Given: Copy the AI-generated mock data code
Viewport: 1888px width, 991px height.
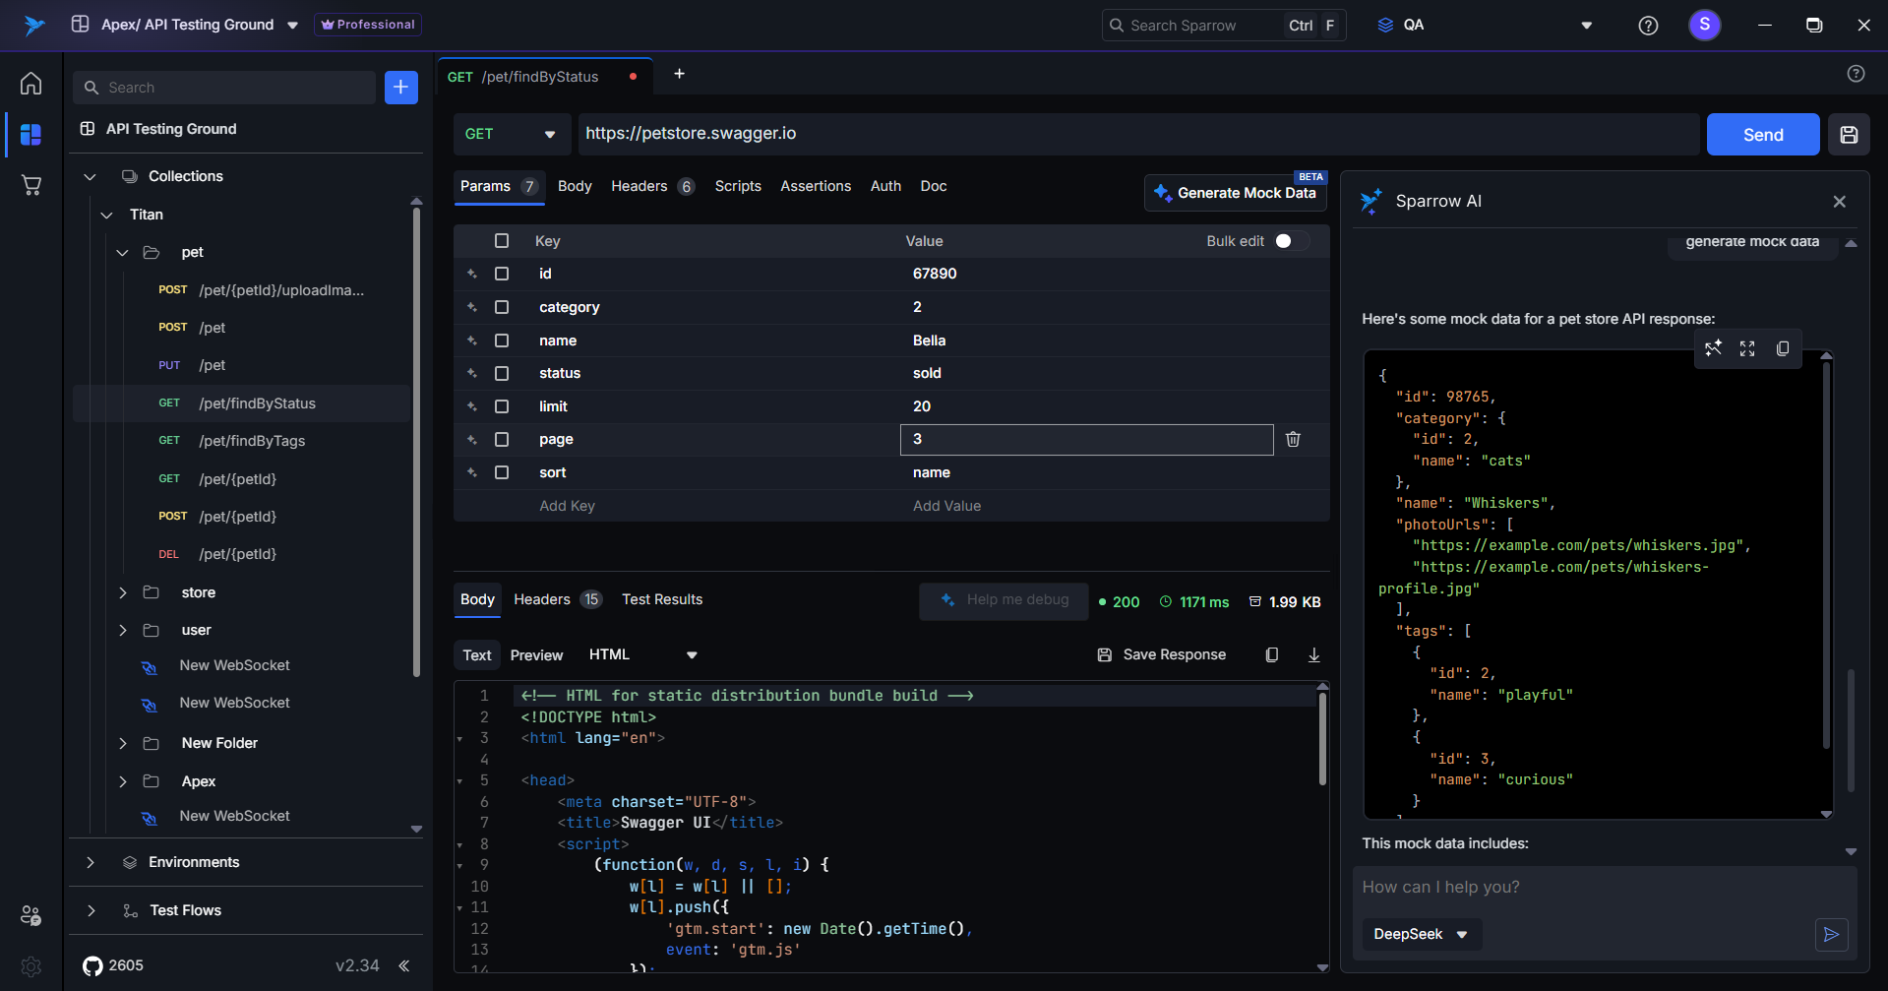Looking at the screenshot, I should click(x=1782, y=349).
